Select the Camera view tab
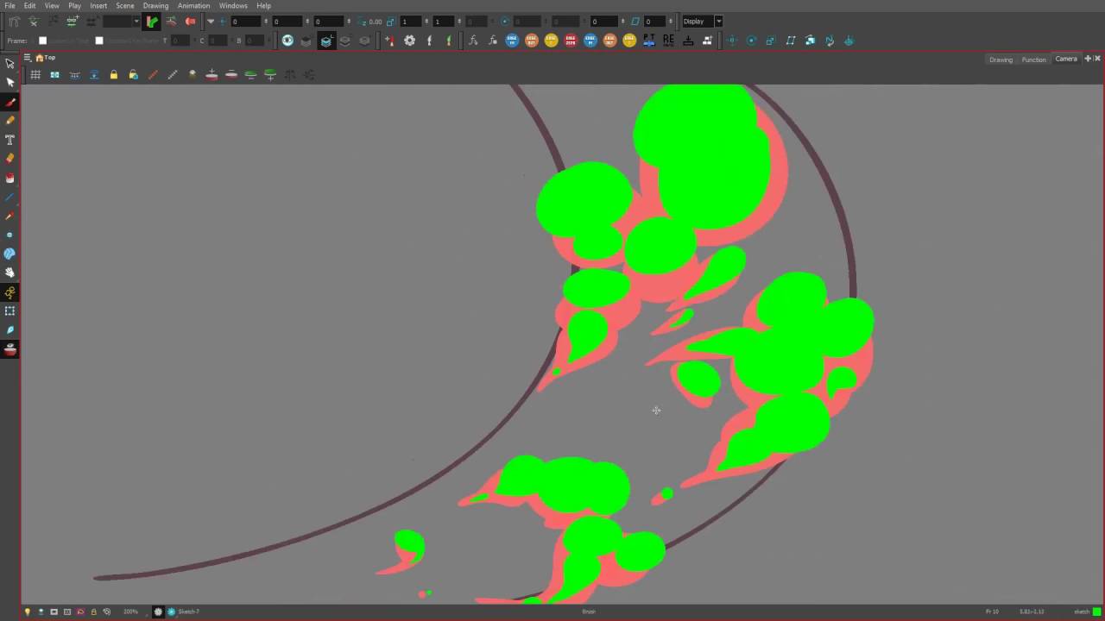Screen dimensions: 1105x621 1066,59
